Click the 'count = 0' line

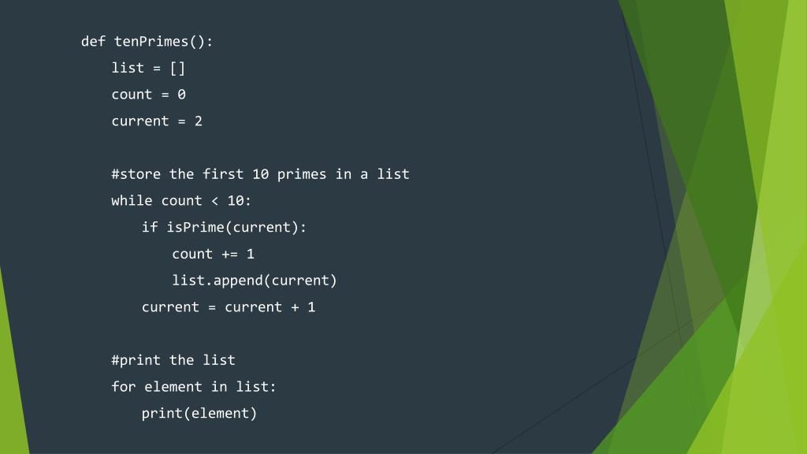click(x=148, y=95)
